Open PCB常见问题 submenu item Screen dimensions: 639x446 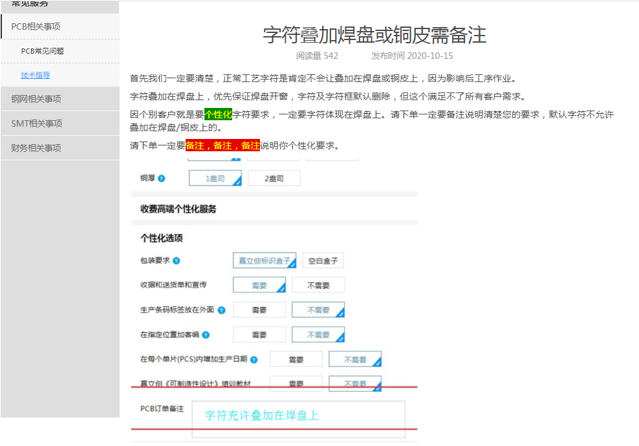(x=42, y=51)
